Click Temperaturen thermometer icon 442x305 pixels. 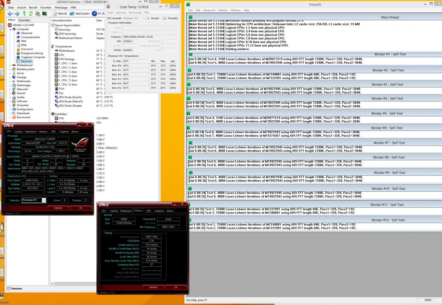[53, 46]
